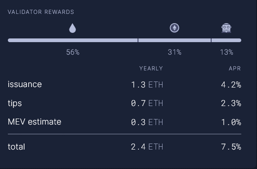Click the Validator Rewards heading

point(41,12)
